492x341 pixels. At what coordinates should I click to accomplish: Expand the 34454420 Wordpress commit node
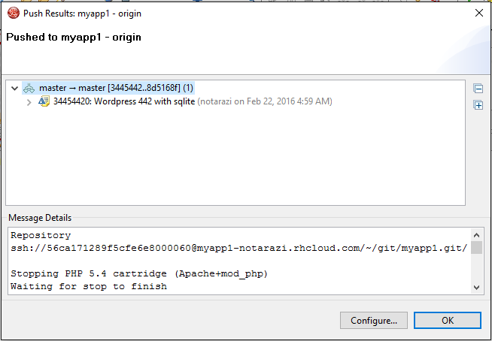29,101
